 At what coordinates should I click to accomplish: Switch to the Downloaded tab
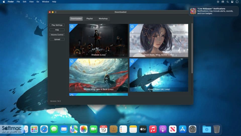(76, 19)
